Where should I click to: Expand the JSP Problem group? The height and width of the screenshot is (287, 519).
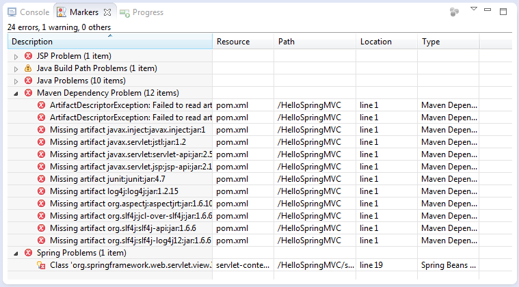16,57
